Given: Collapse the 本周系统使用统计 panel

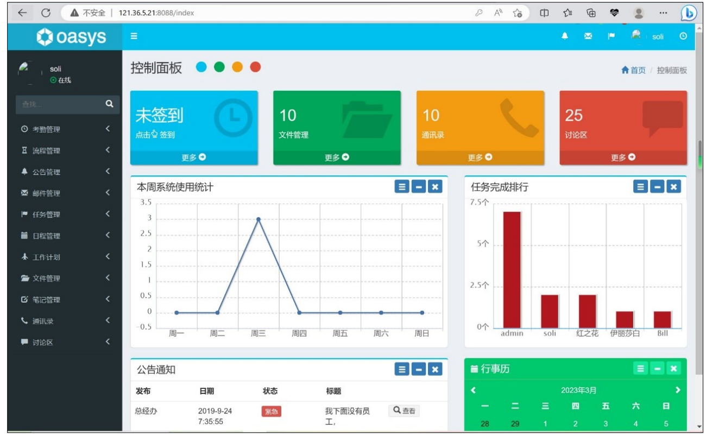Looking at the screenshot, I should (x=418, y=187).
